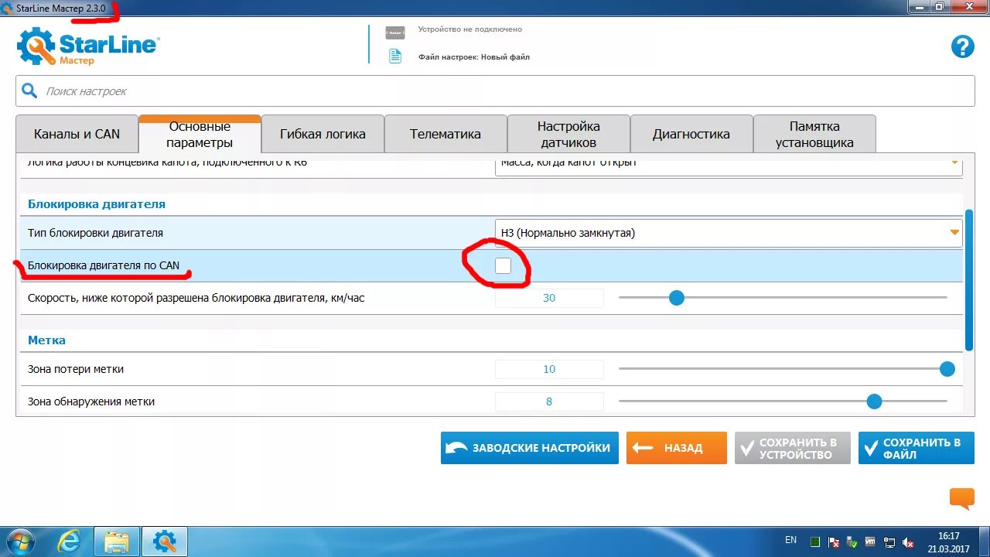Click the Скорость, ниже которой разрешена блокировка label
Viewport: 990px width, 557px height.
196,298
